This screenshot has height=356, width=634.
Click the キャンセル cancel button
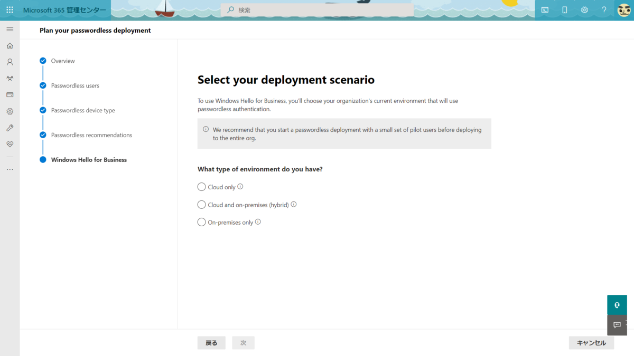click(591, 343)
